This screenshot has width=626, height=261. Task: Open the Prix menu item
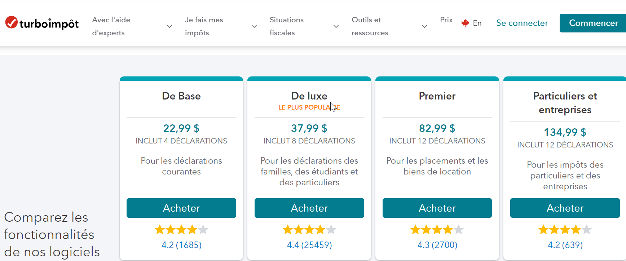pyautogui.click(x=446, y=20)
